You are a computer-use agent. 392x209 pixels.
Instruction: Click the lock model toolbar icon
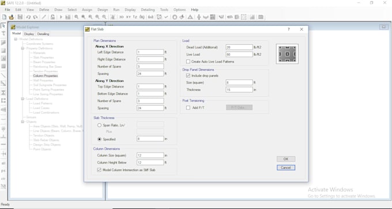click(52, 17)
